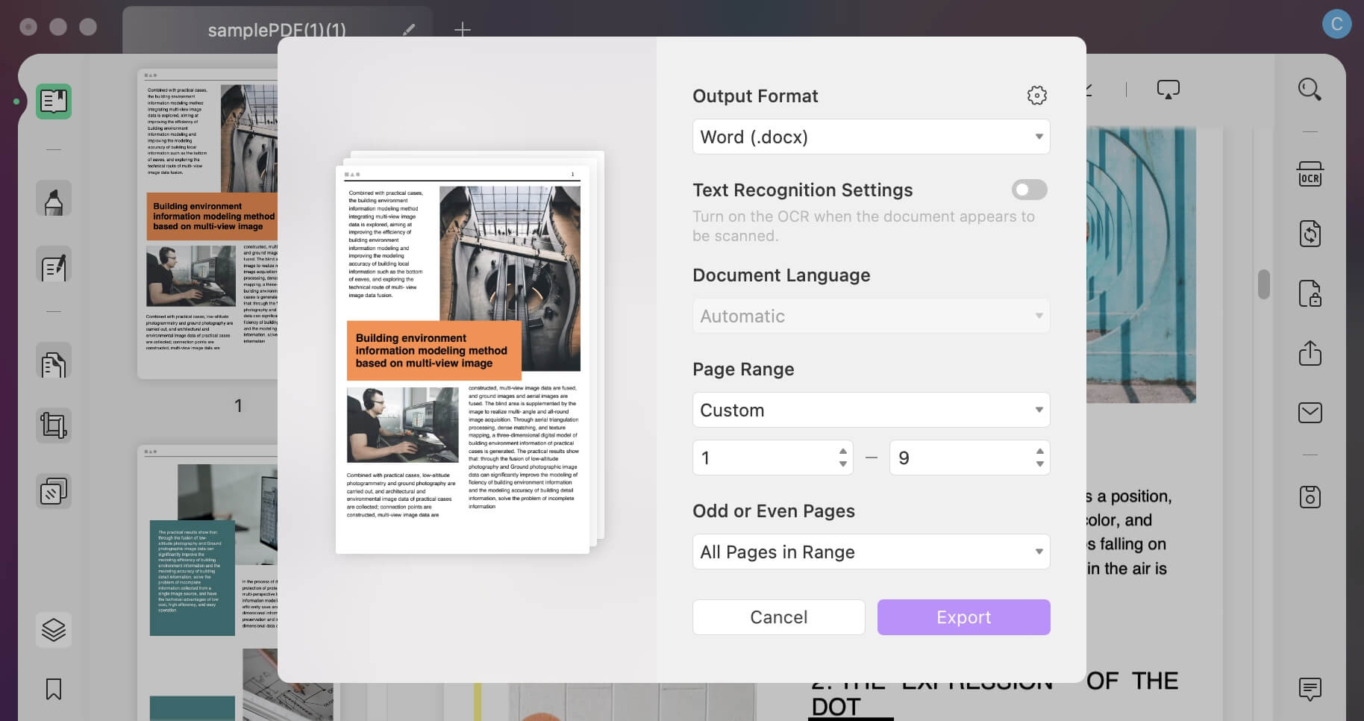Open the All Pages in Range dropdown

[x=870, y=552]
